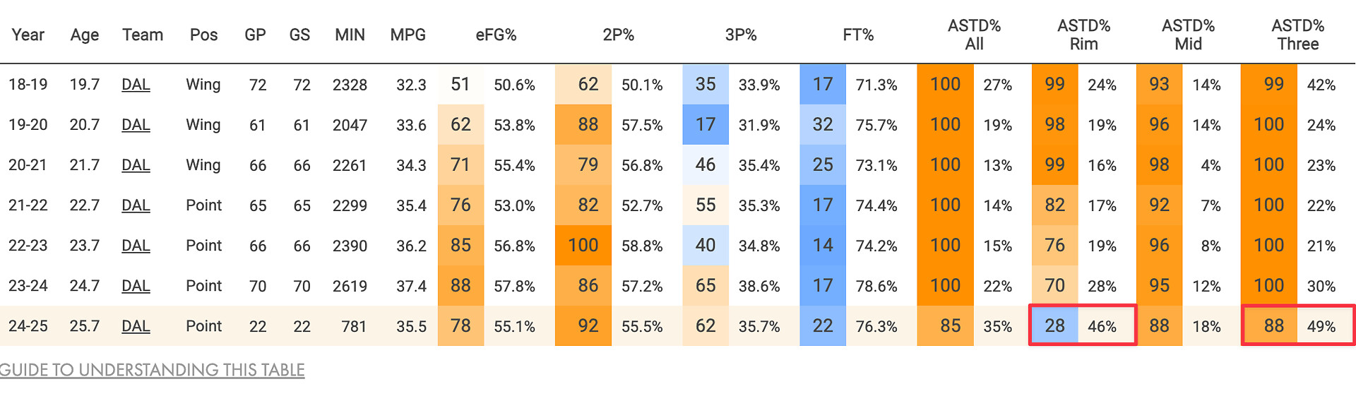Viewport: 1356px width, 396px height.
Task: Click the highlighted 88 cell under ASTD% Three
Action: click(x=1273, y=326)
